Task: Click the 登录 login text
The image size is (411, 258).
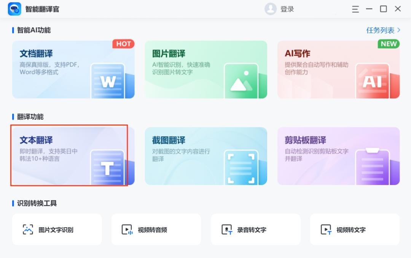Action: coord(287,9)
